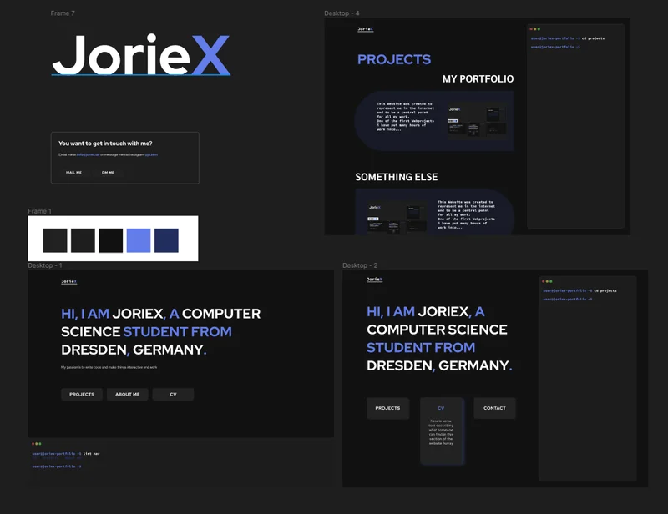Click the small JorieX logo in Desktop - 1
The height and width of the screenshot is (514, 668).
(x=69, y=281)
